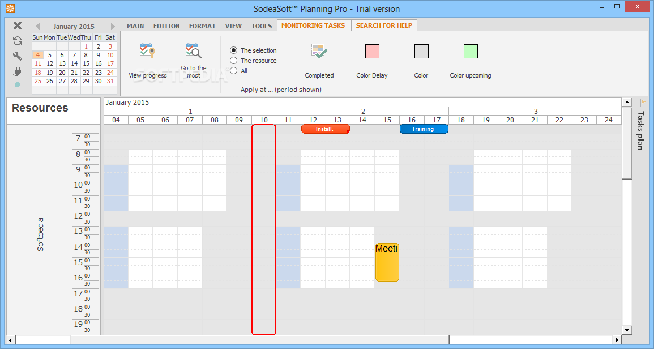This screenshot has width=654, height=349.
Task: Click horizontal scrollbar right arrow
Action: pyautogui.click(x=618, y=341)
